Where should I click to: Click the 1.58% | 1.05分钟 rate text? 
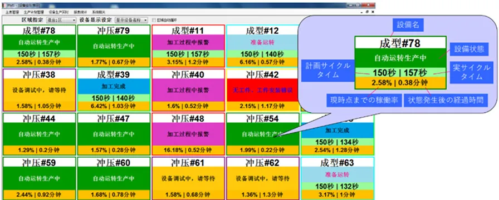(39, 106)
